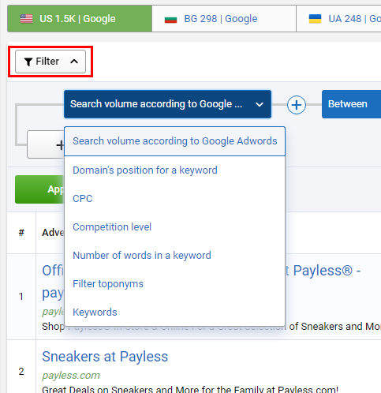Switch to the UA 248 Google tab
Screen dimensions: 381x393
click(x=338, y=19)
